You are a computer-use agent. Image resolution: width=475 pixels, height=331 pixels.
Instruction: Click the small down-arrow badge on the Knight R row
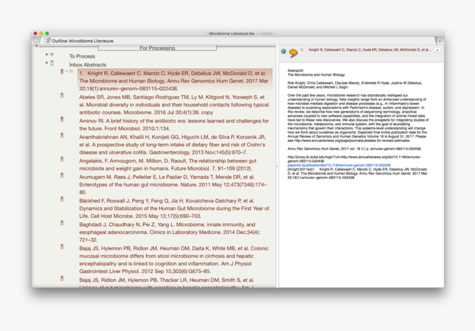[x=67, y=71]
